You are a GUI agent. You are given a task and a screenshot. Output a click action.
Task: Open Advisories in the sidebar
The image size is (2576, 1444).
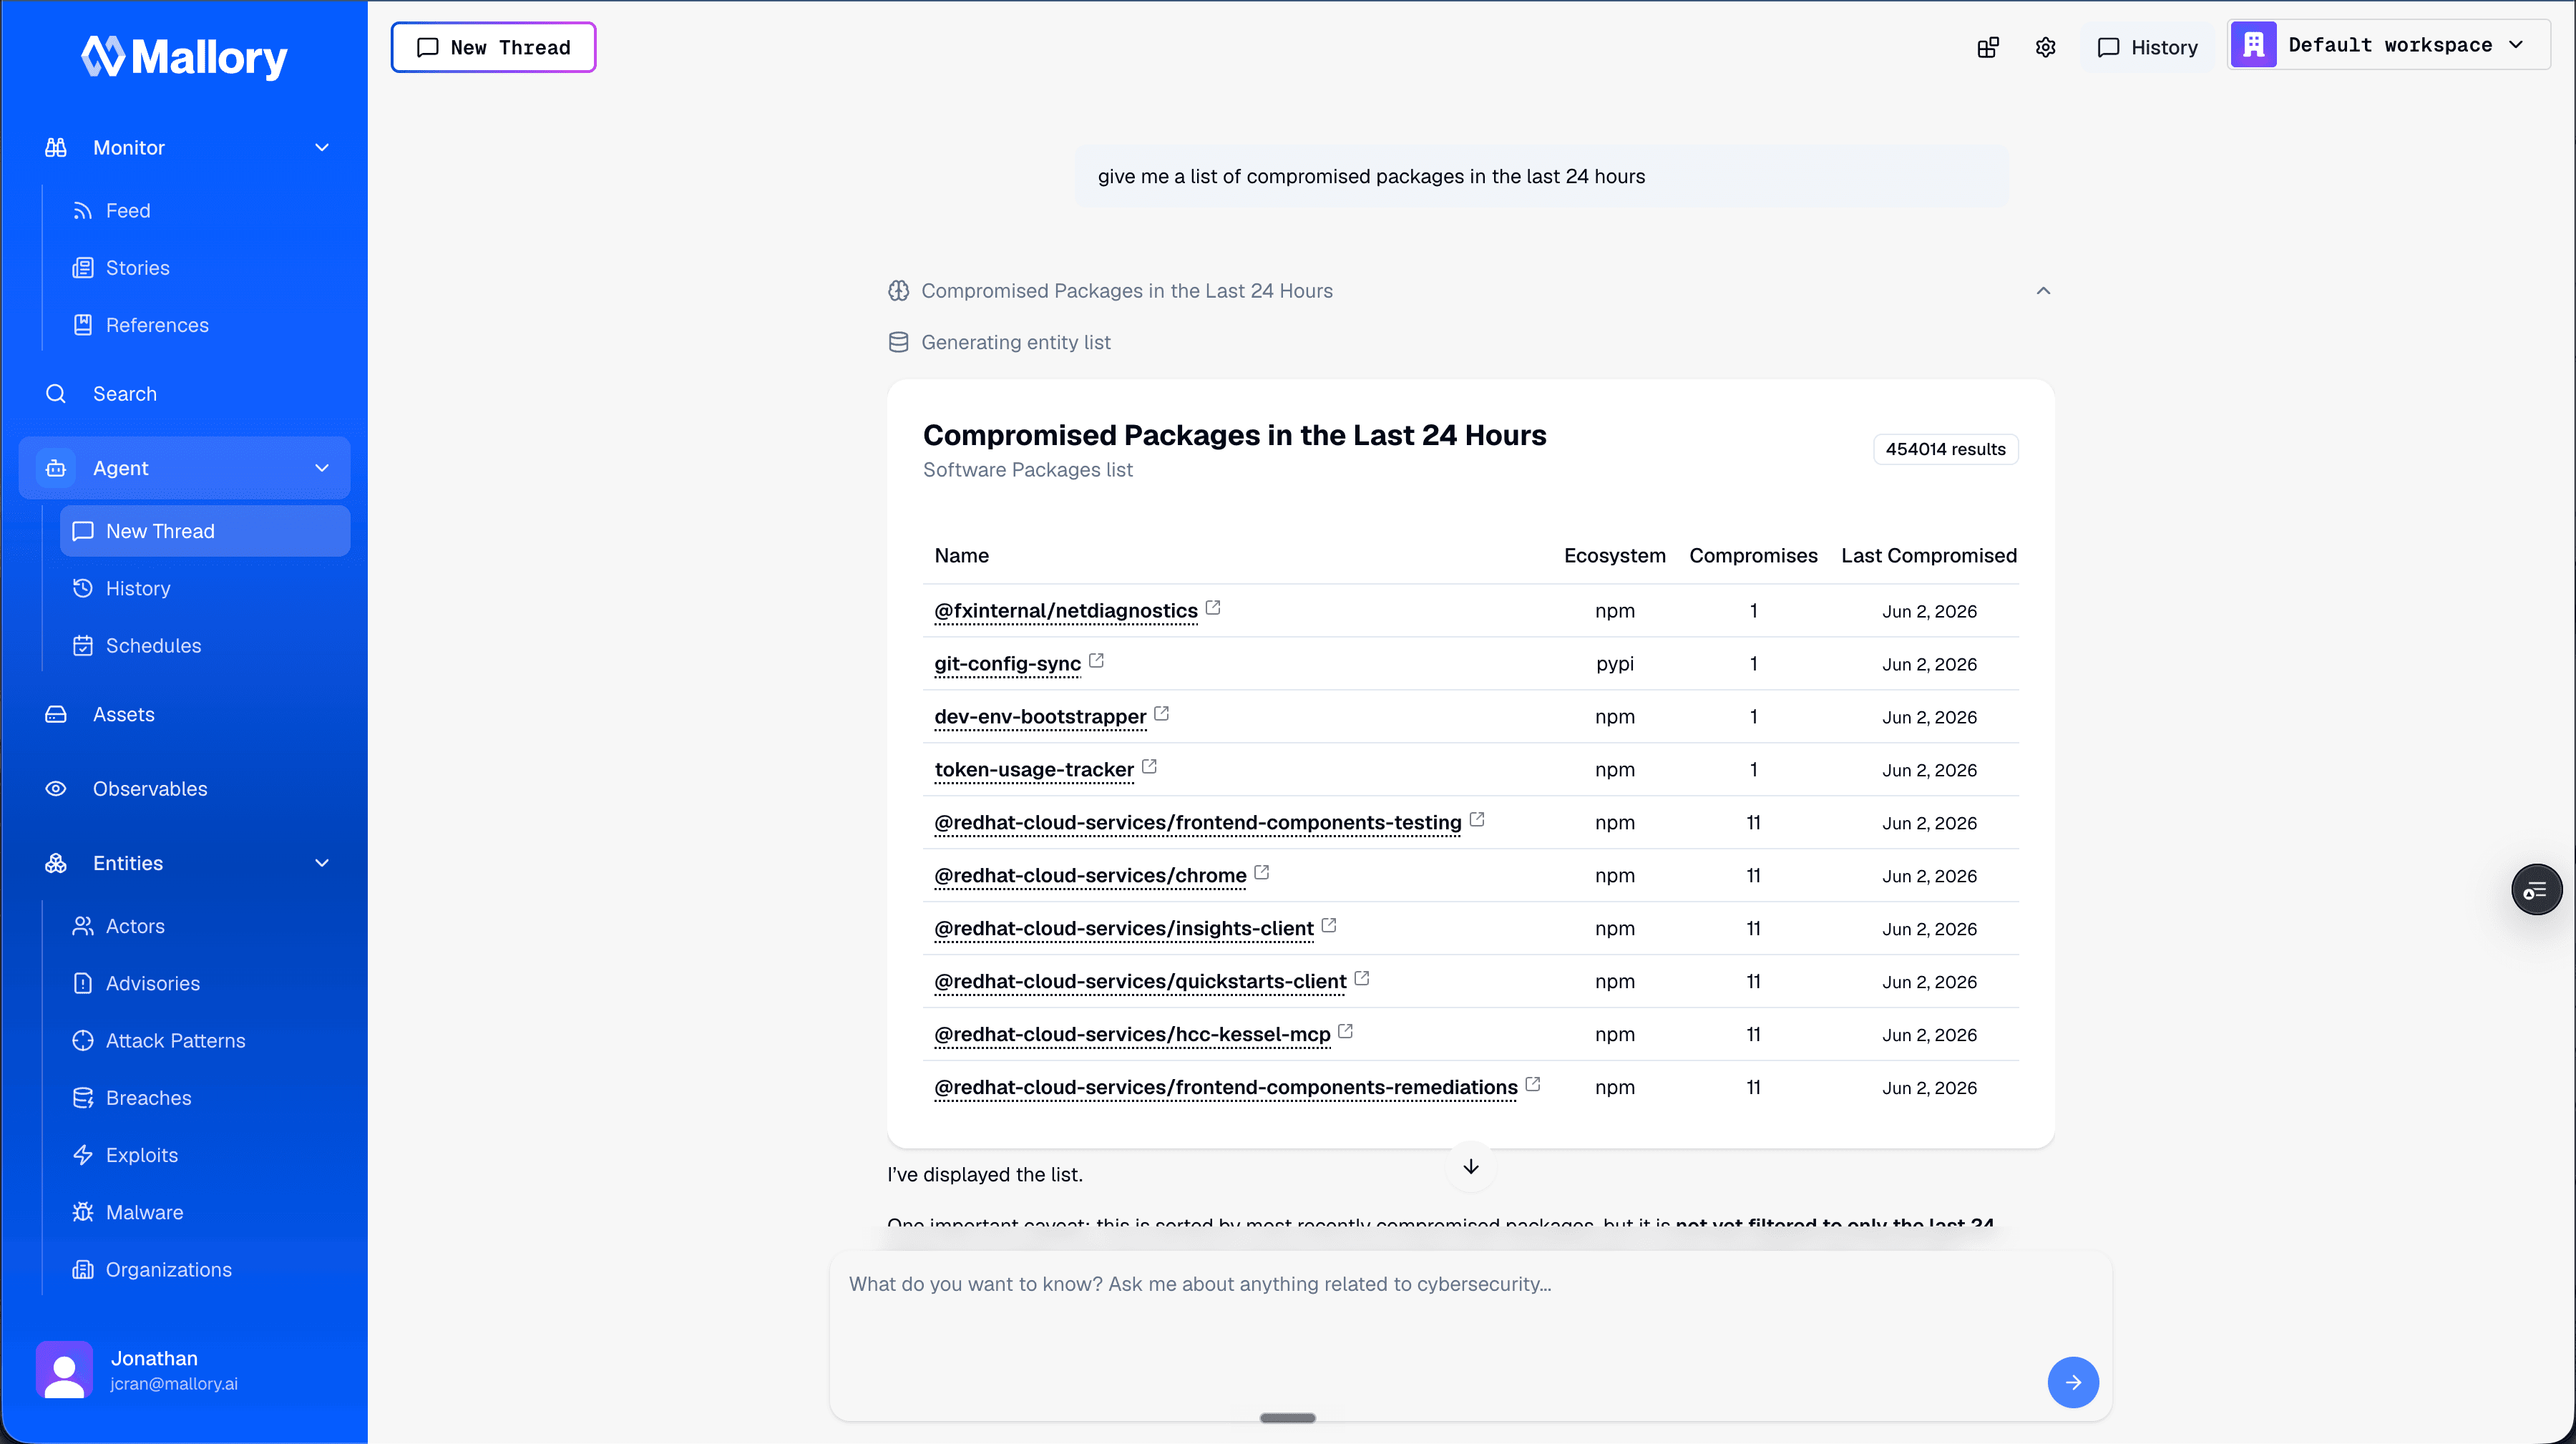(205, 983)
